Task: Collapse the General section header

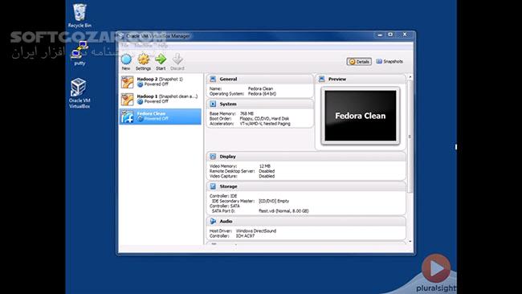Action: click(x=259, y=80)
